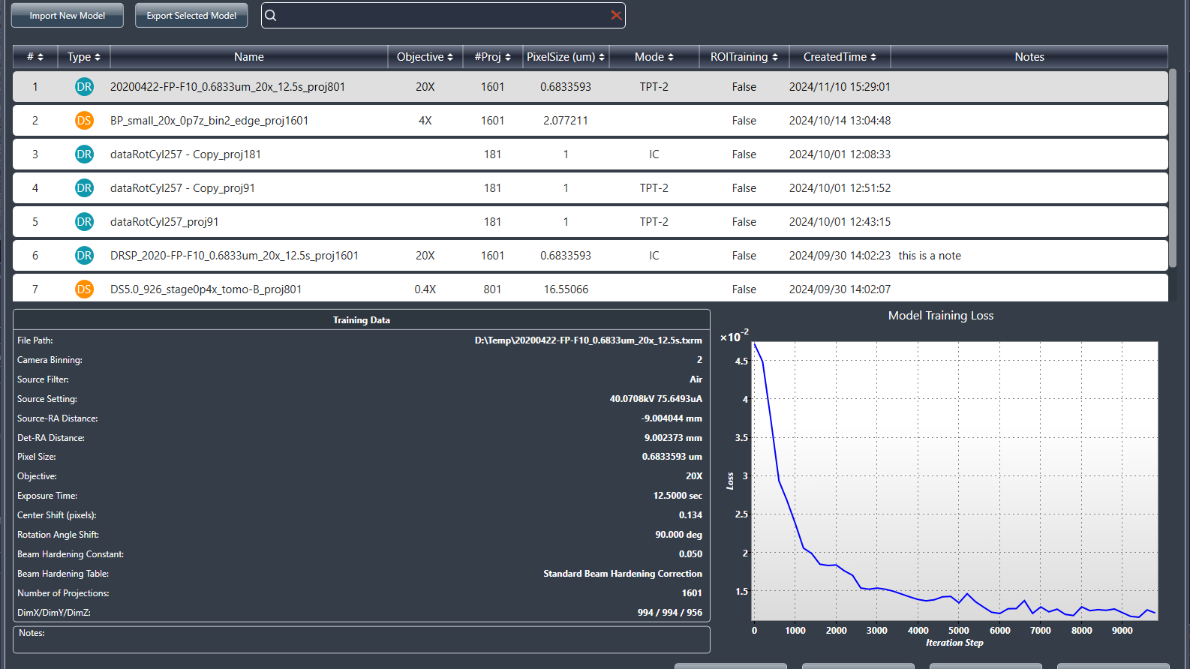1190x669 pixels.
Task: Click the Name column header
Action: coord(249,57)
